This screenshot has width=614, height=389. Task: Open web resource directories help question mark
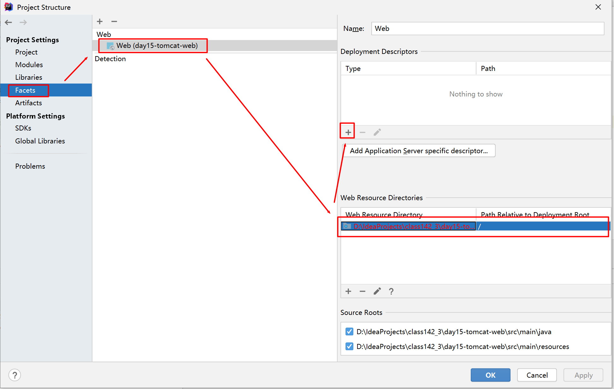(391, 291)
